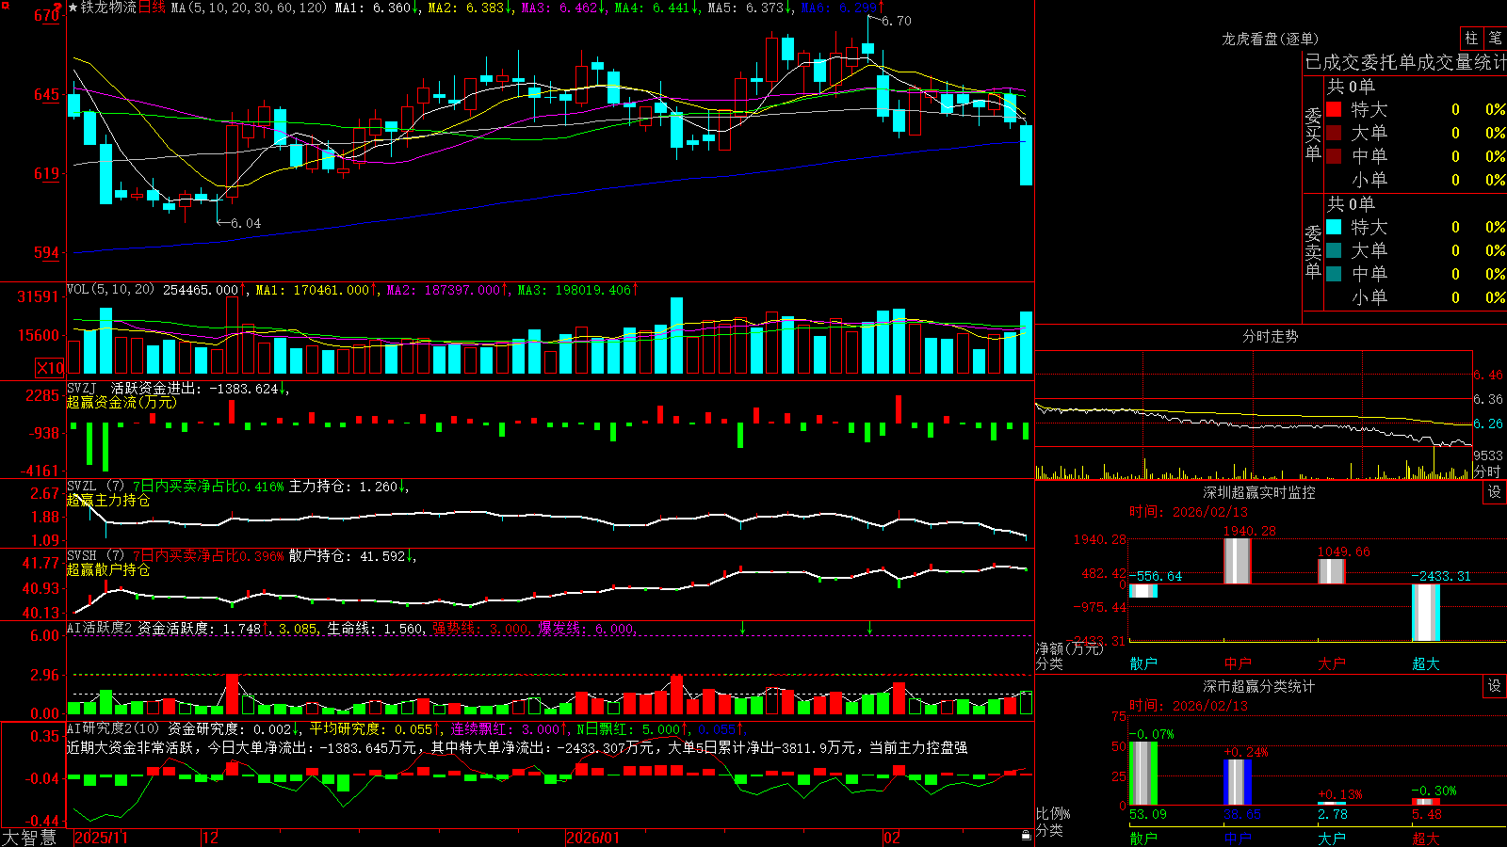This screenshot has height=847, width=1507.
Task: Click the 龙虎看盘(逐单) panel title
Action: (x=1271, y=39)
